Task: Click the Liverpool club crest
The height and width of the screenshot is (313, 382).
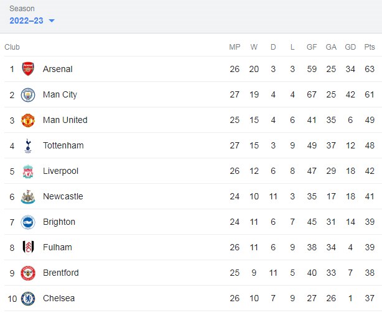Action: tap(28, 171)
